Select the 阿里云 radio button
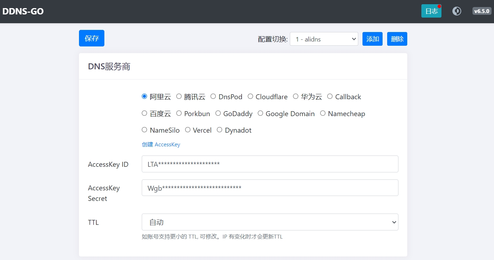Viewport: 494px width, 260px height. (144, 96)
